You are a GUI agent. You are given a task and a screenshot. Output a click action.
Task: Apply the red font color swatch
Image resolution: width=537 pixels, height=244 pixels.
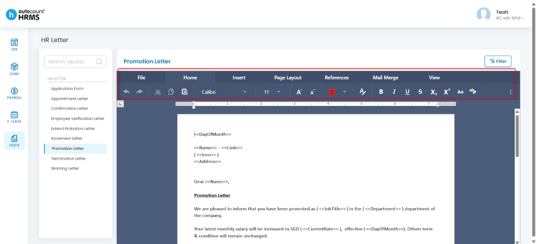pos(332,92)
